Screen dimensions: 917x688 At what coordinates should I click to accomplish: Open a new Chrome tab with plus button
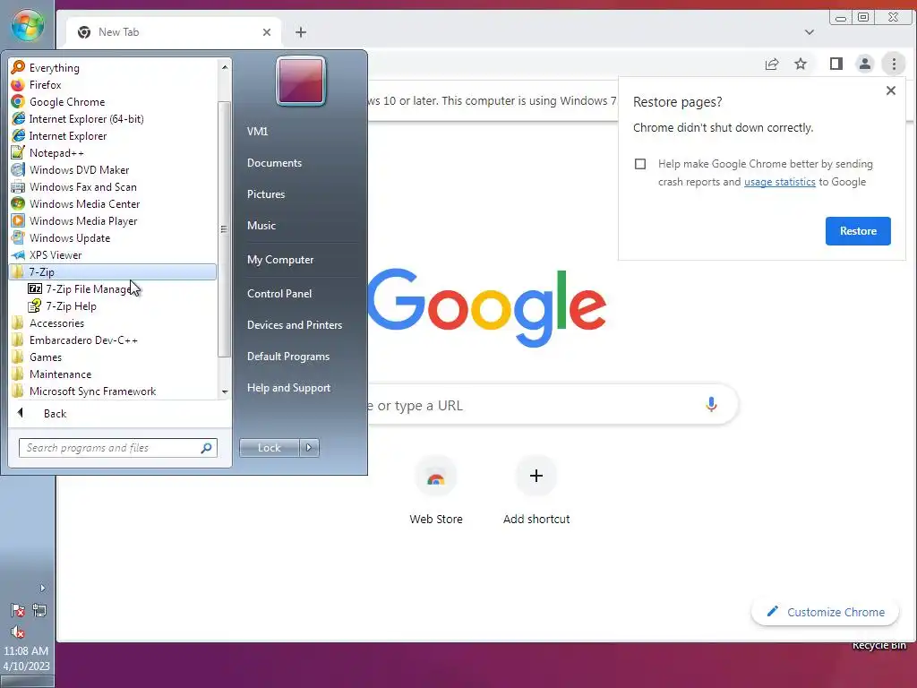pyautogui.click(x=301, y=32)
